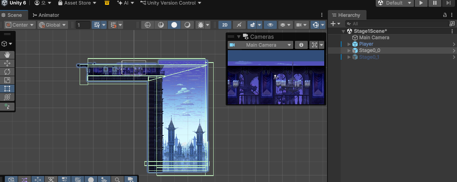Screen dimensions: 457x182
Task: Open Scene camera settings
Action: tap(302, 25)
